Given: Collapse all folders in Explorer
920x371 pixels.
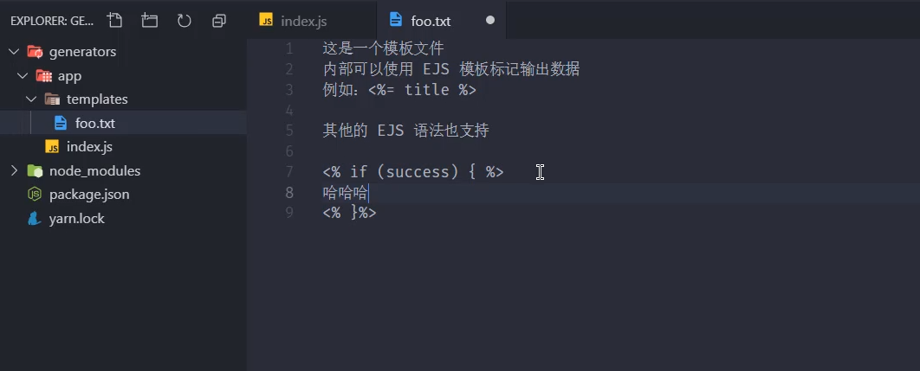Looking at the screenshot, I should [219, 20].
